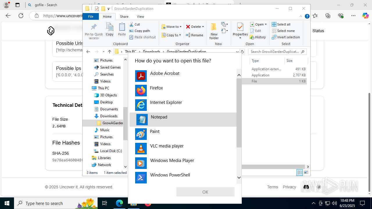Click the Size column header
This screenshot has height=209, width=372.
coord(296,61)
